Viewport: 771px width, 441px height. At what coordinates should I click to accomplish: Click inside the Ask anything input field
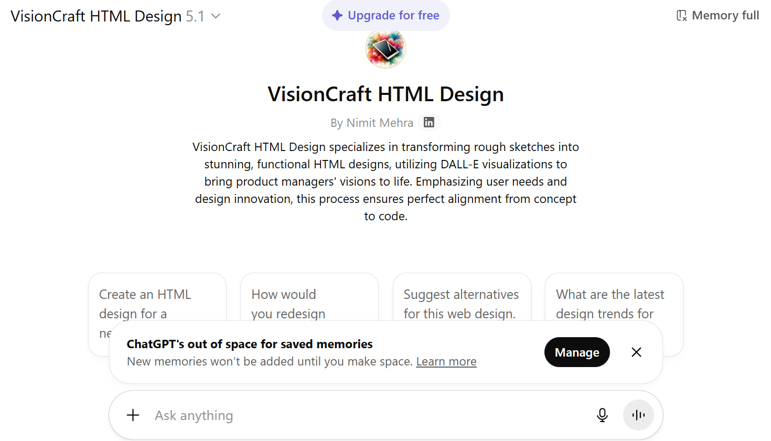(315, 415)
